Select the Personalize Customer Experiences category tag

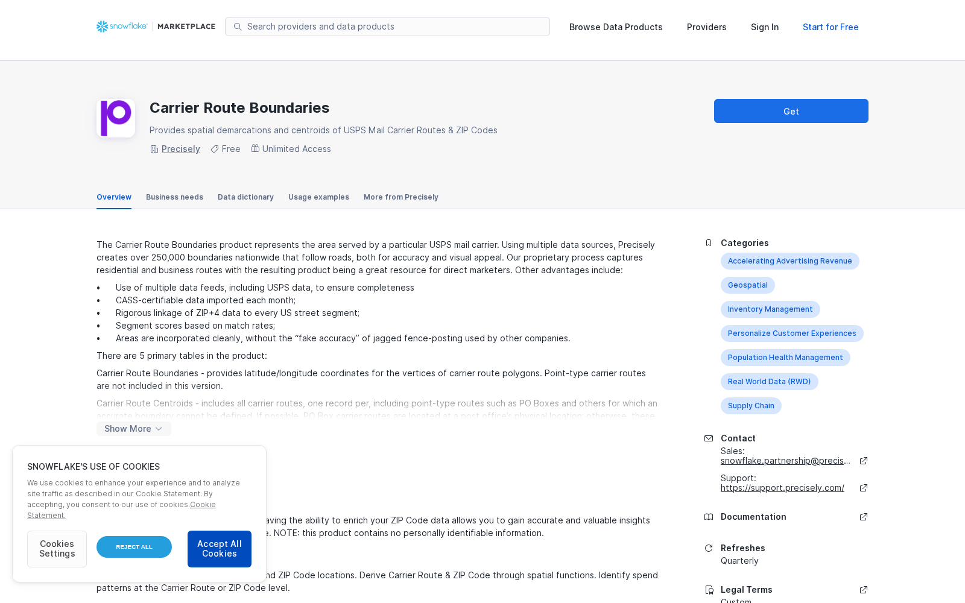coord(792,333)
